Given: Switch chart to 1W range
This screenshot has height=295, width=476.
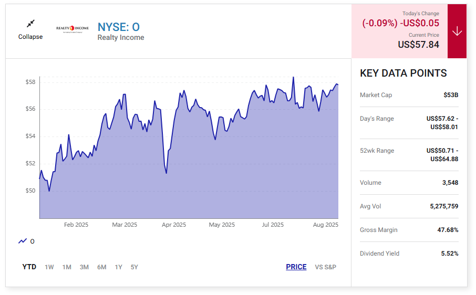Looking at the screenshot, I should (49, 267).
